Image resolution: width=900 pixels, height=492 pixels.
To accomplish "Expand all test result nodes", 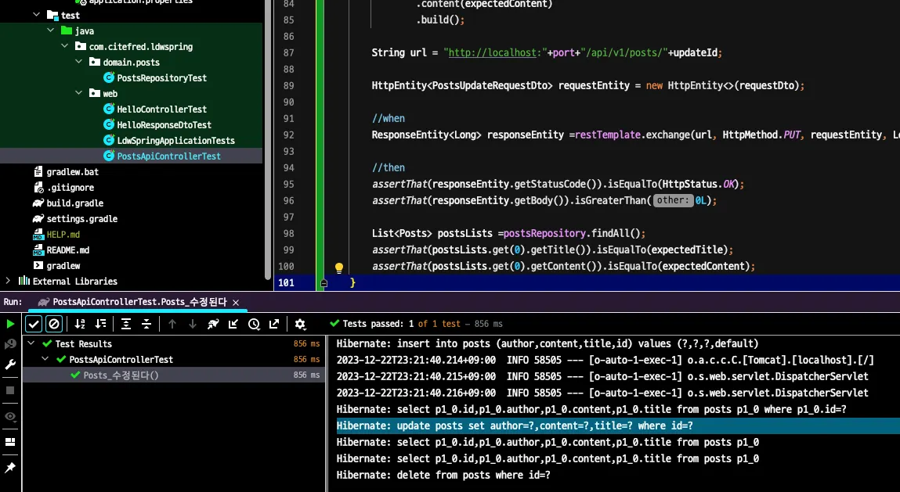I will pyautogui.click(x=126, y=324).
